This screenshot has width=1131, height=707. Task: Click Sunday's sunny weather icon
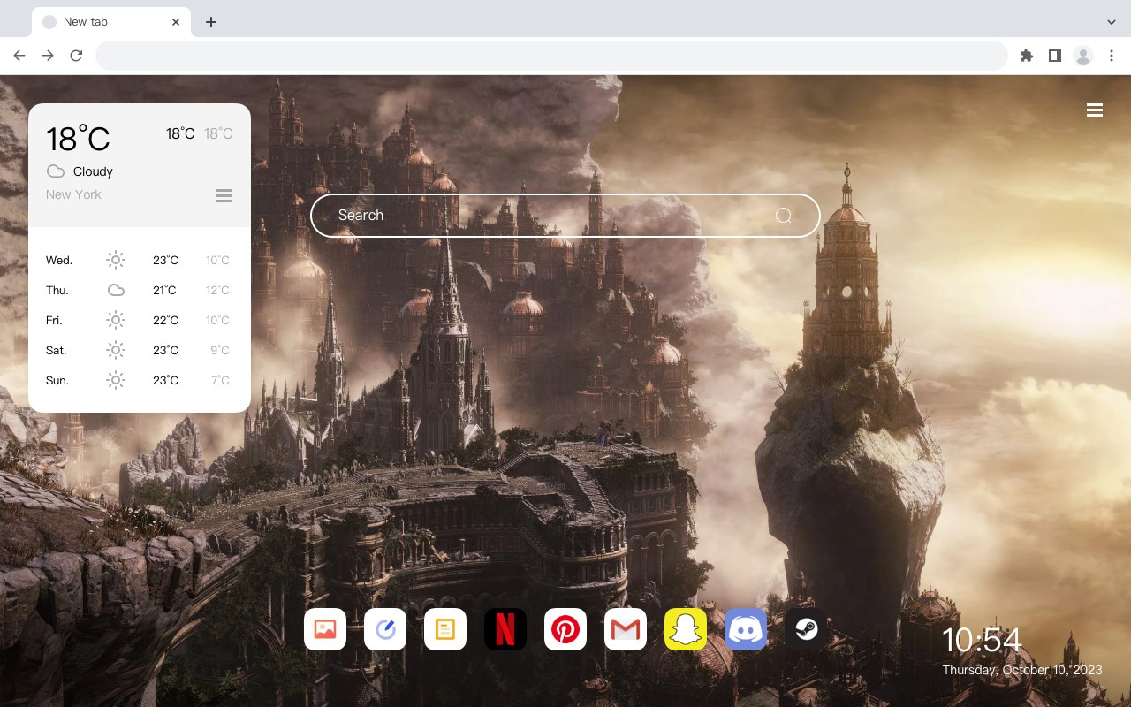pyautogui.click(x=116, y=380)
